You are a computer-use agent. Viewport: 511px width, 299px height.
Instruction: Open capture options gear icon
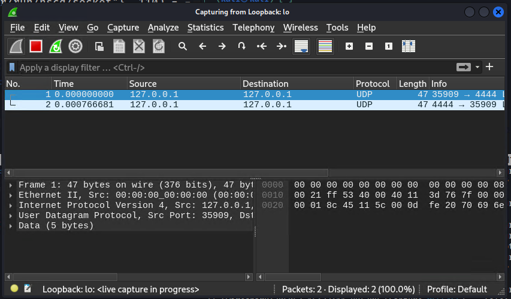click(75, 46)
